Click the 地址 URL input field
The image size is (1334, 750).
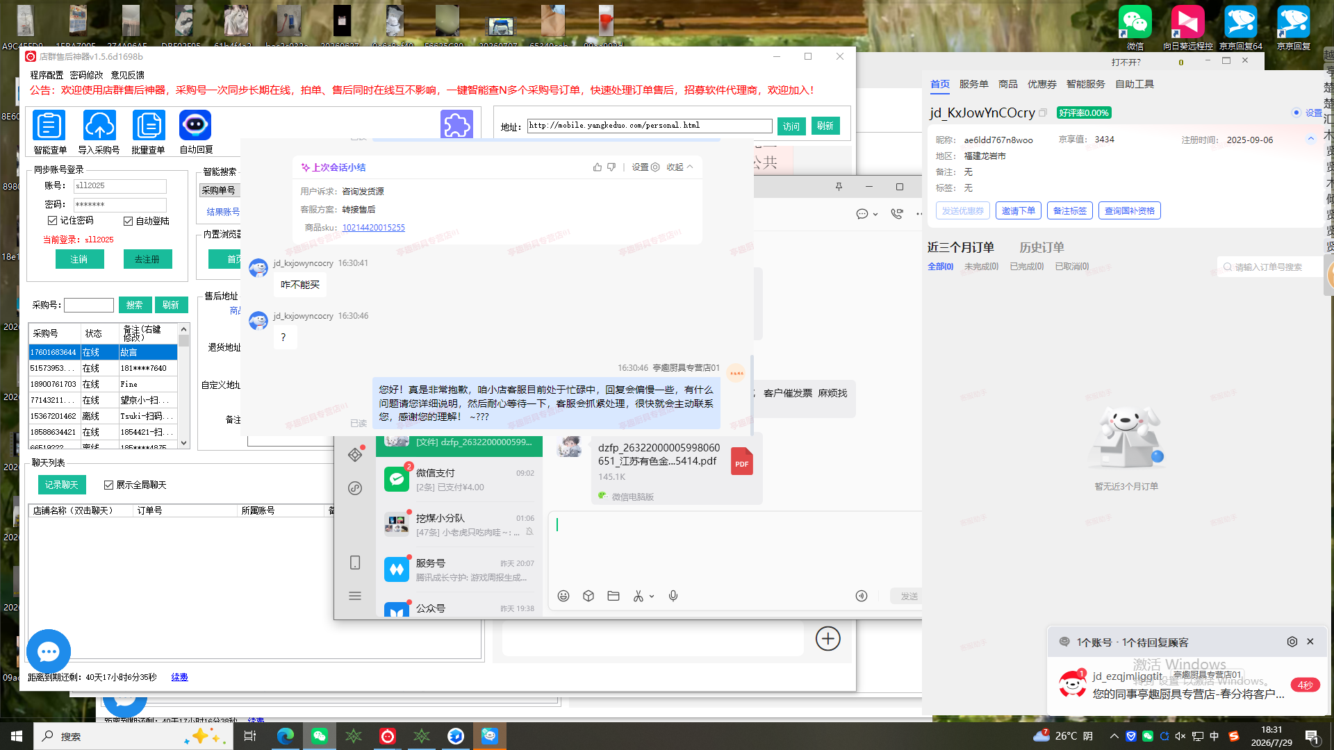click(x=650, y=126)
